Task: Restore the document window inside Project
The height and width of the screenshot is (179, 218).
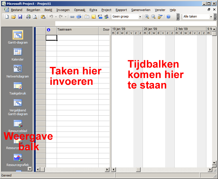Action: pos(209,10)
